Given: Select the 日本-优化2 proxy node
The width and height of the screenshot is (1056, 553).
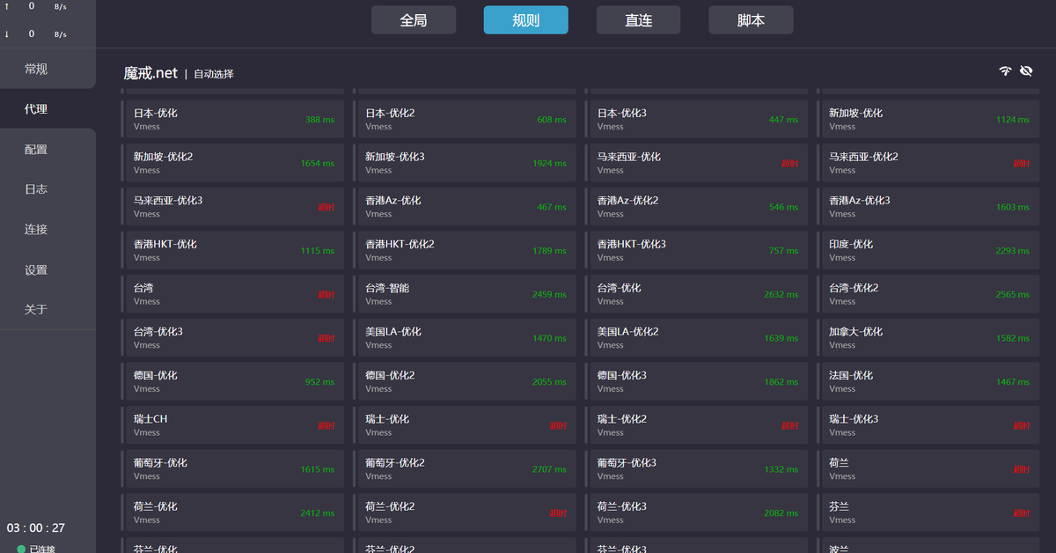Looking at the screenshot, I should tap(465, 119).
